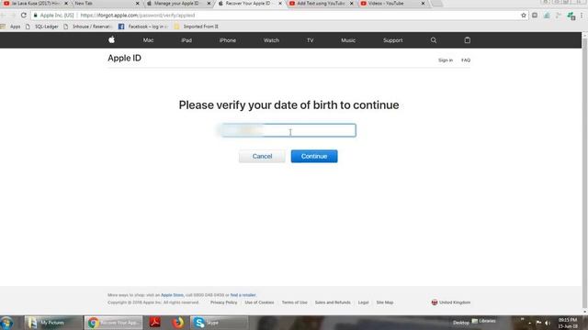Open the TV menu item
Screen dimensions: 588x330
tap(311, 40)
